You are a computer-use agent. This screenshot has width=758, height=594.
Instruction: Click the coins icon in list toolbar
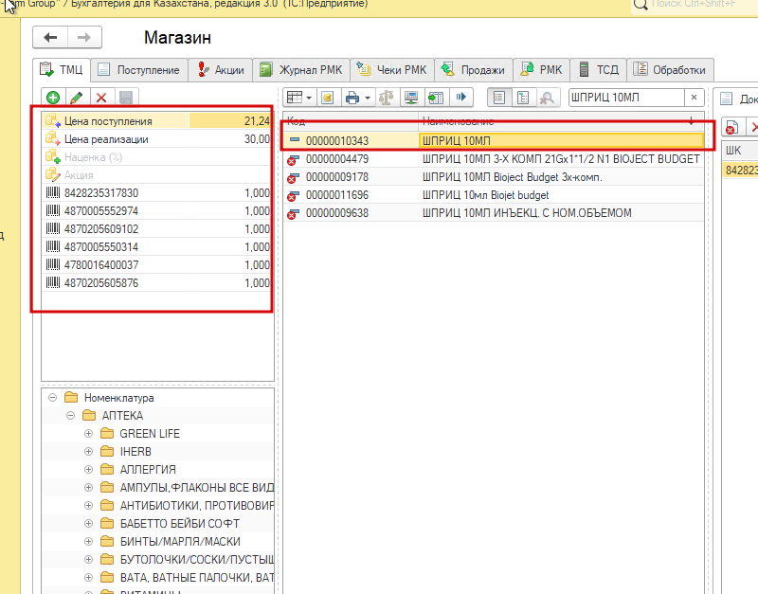coord(328,98)
